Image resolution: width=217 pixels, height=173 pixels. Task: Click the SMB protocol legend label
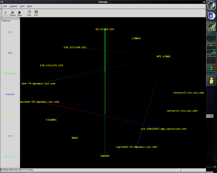pos(10,136)
